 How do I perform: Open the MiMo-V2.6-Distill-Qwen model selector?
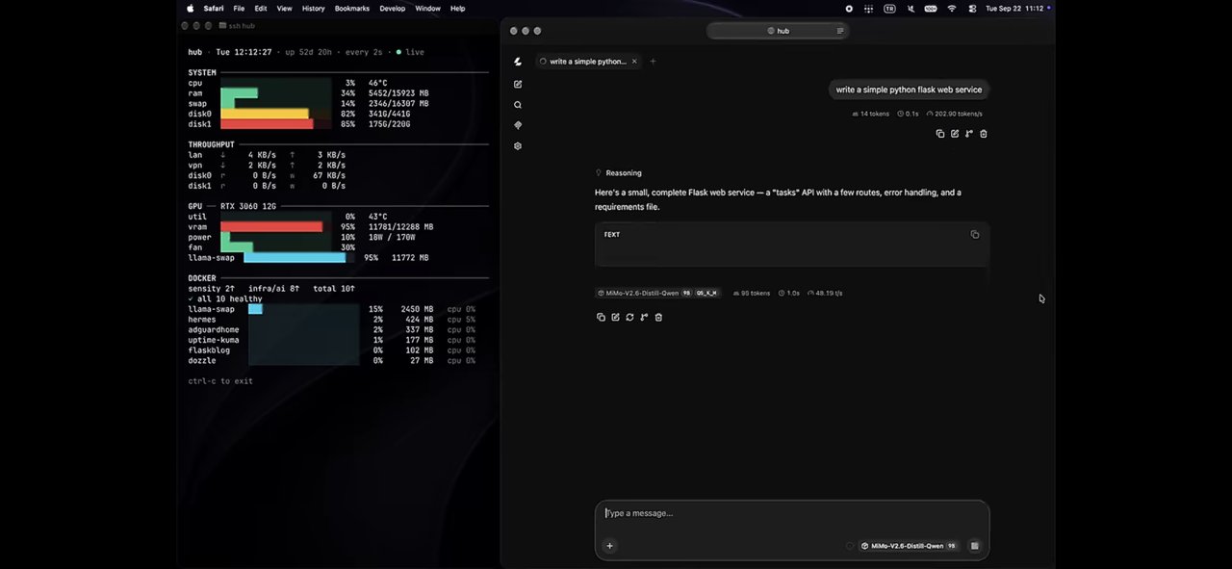[910, 546]
